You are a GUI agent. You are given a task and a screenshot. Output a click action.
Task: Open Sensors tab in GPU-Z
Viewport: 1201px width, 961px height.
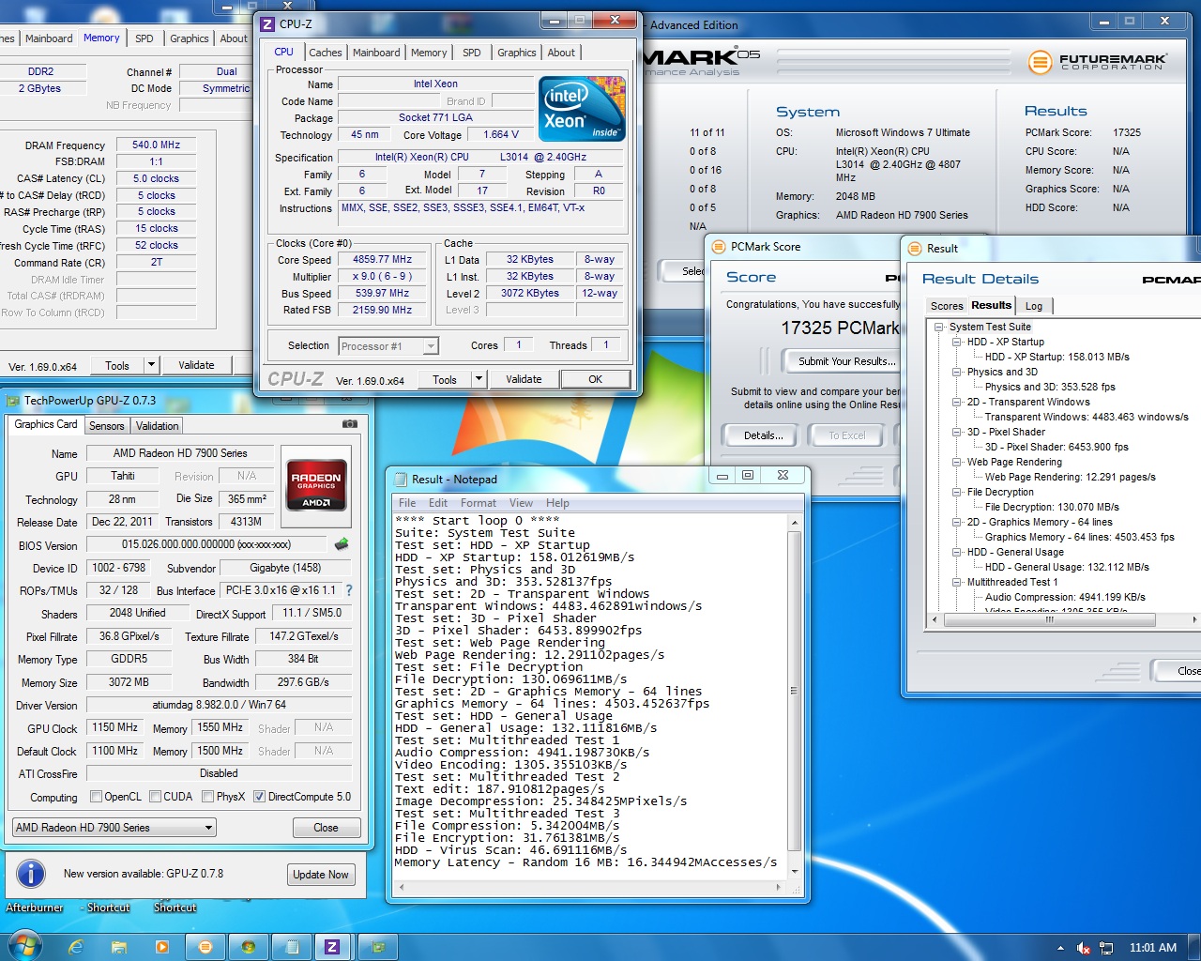pyautogui.click(x=107, y=425)
